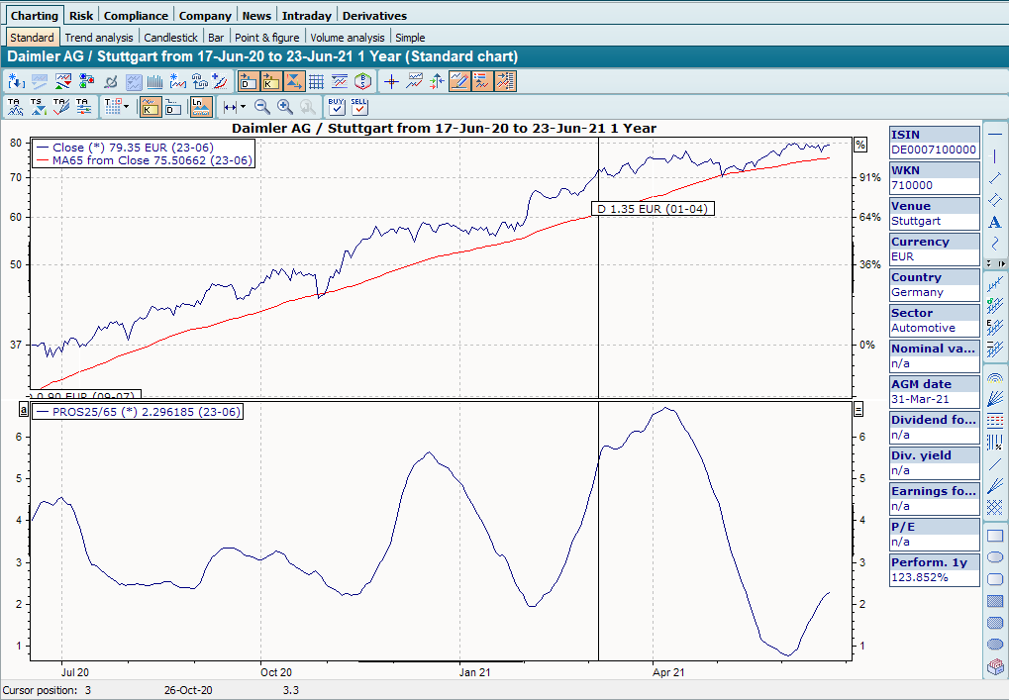Screen dimensions: 1009x700
Task: Open the zoom in magnifier tool
Action: [284, 106]
